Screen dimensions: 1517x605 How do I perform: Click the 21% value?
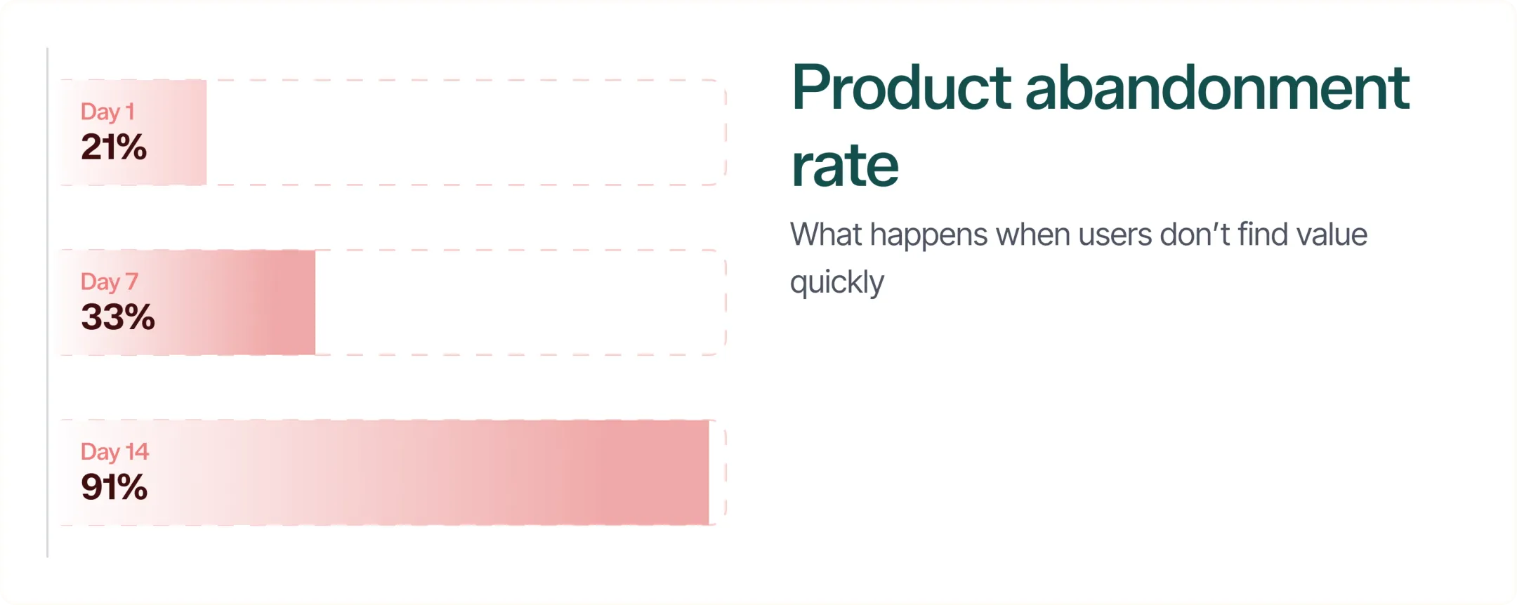[x=114, y=147]
